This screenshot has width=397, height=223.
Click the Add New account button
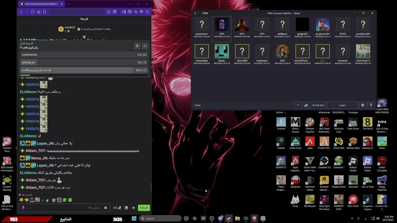pyautogui.click(x=319, y=105)
